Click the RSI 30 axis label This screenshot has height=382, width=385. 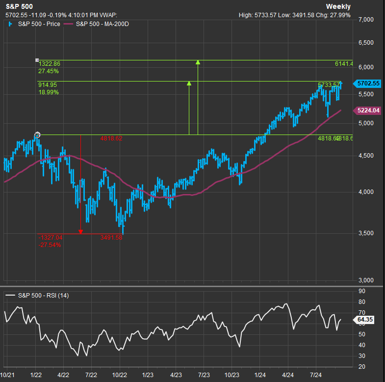[x=361, y=356]
